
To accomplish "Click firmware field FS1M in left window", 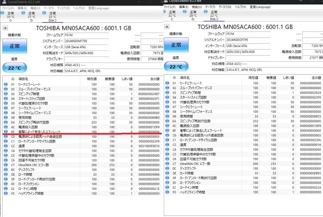I will (86, 35).
